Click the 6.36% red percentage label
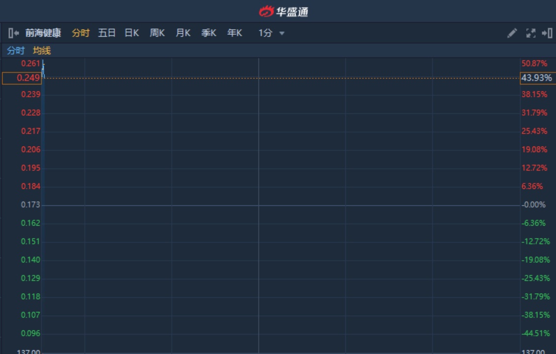 point(532,186)
